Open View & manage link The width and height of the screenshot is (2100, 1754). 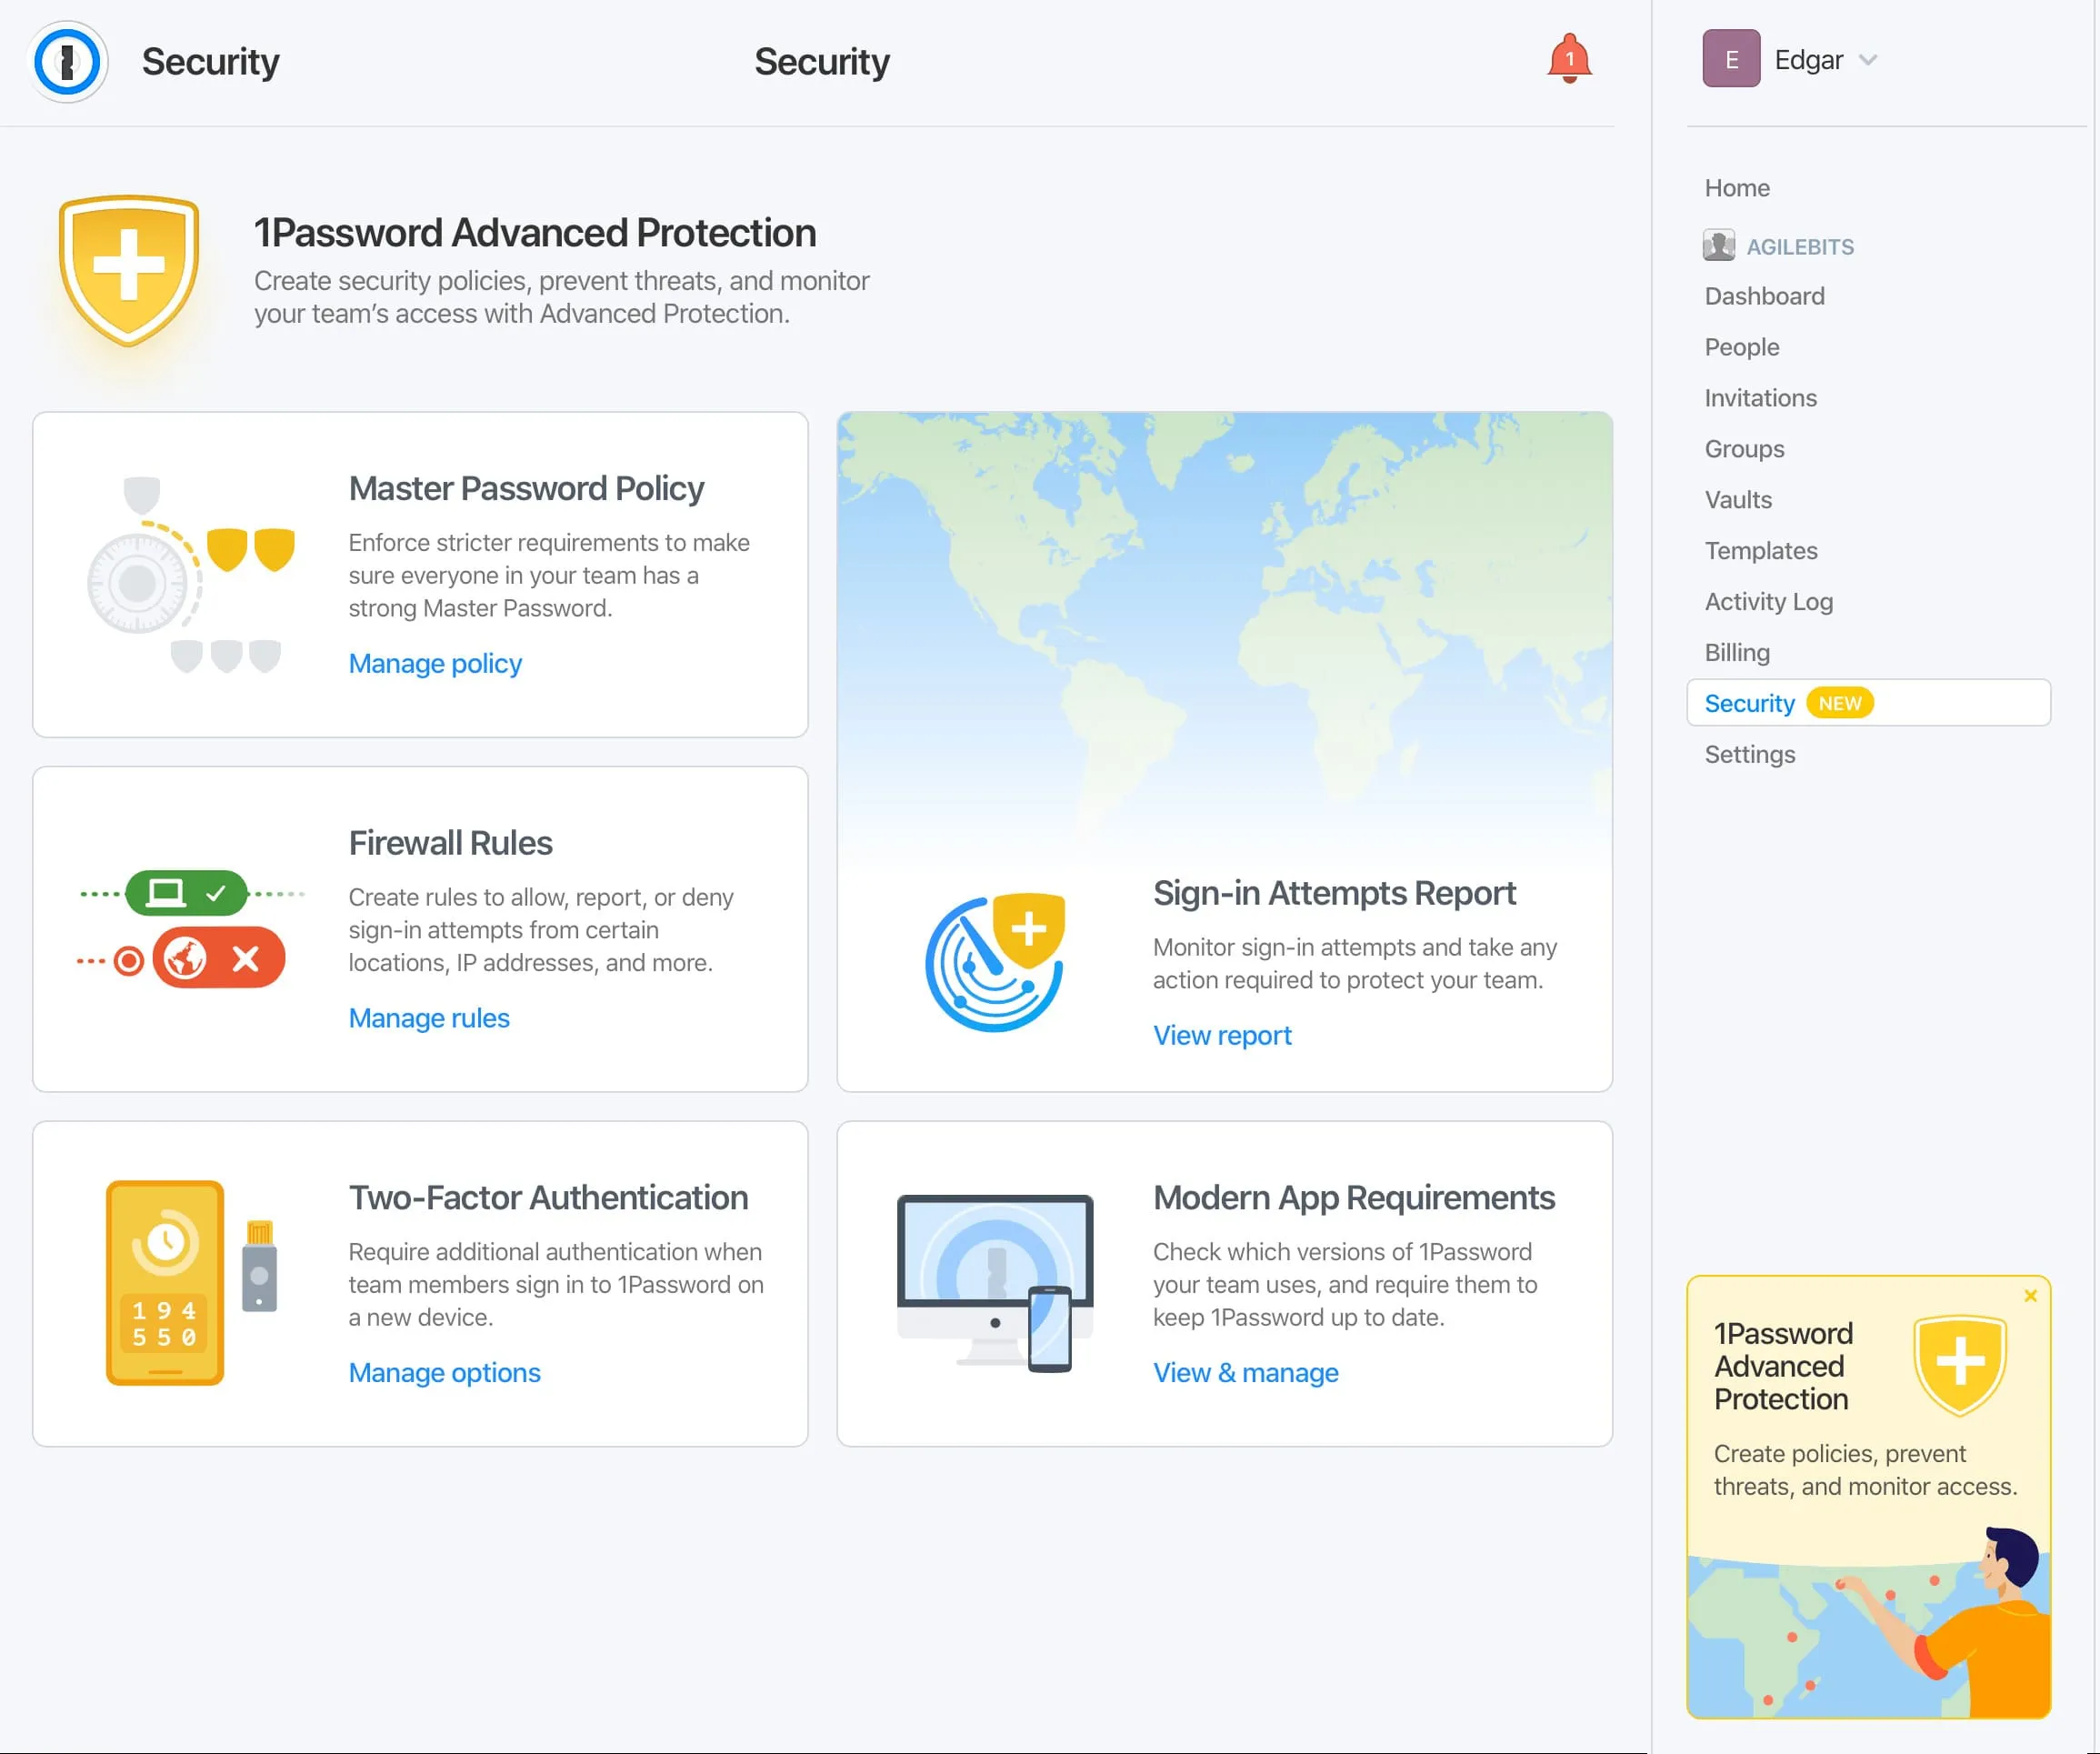pos(1246,1372)
